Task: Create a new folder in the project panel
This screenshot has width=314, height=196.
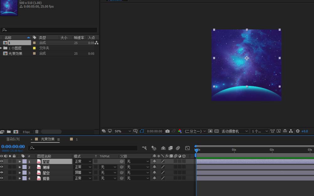Action: [9, 132]
